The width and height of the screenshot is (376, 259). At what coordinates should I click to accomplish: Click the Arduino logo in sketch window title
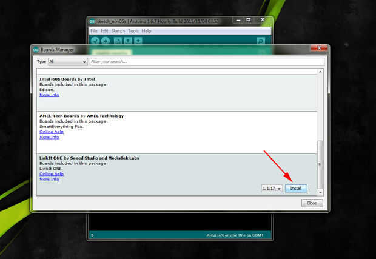[x=92, y=22]
